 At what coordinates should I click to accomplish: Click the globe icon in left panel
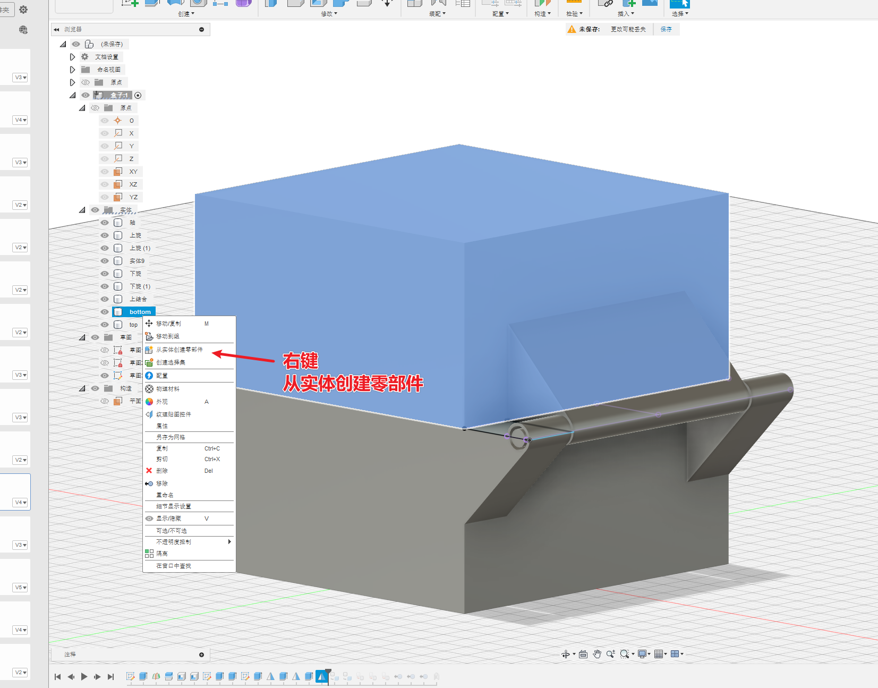[x=23, y=30]
